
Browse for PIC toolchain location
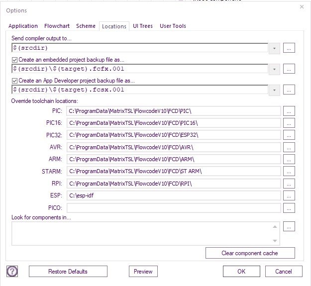coord(290,111)
